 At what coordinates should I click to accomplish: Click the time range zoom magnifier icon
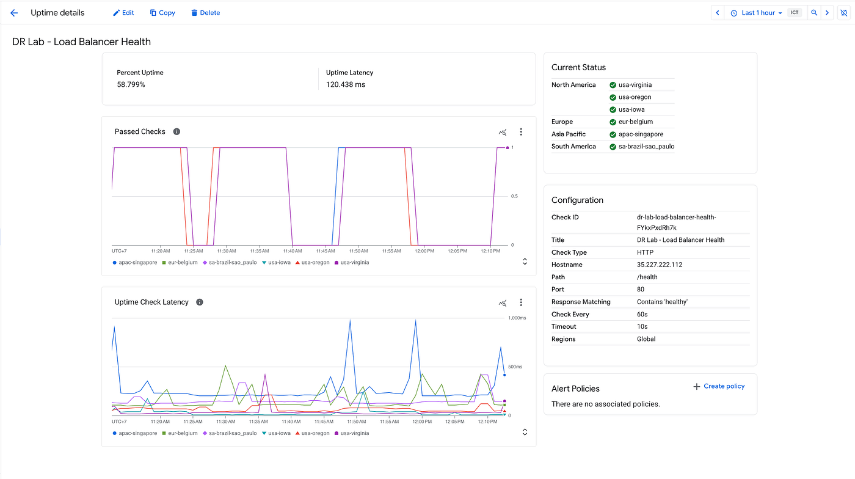[814, 13]
